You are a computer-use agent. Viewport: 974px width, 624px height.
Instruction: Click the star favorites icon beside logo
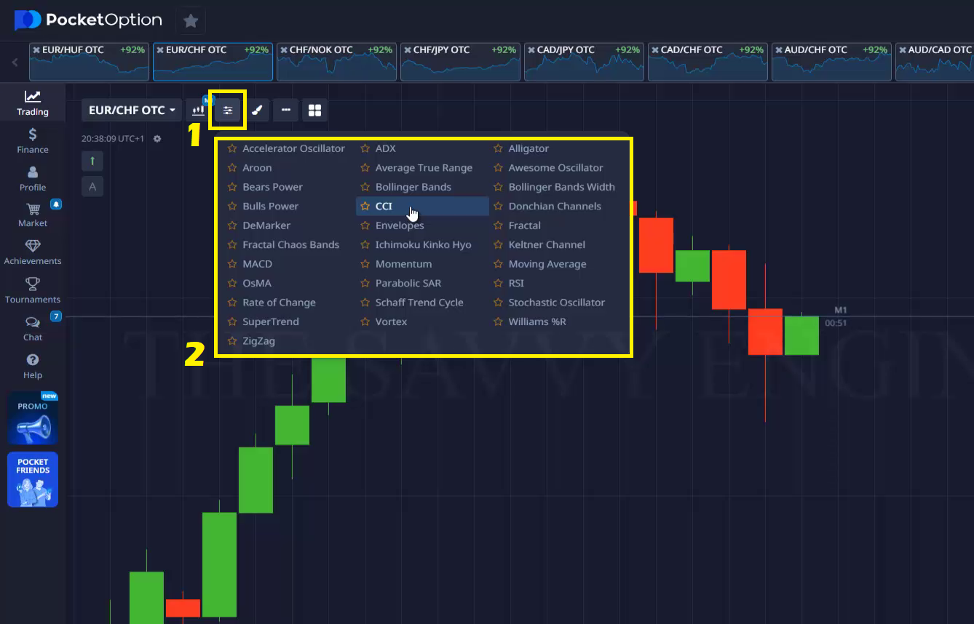pyautogui.click(x=191, y=21)
